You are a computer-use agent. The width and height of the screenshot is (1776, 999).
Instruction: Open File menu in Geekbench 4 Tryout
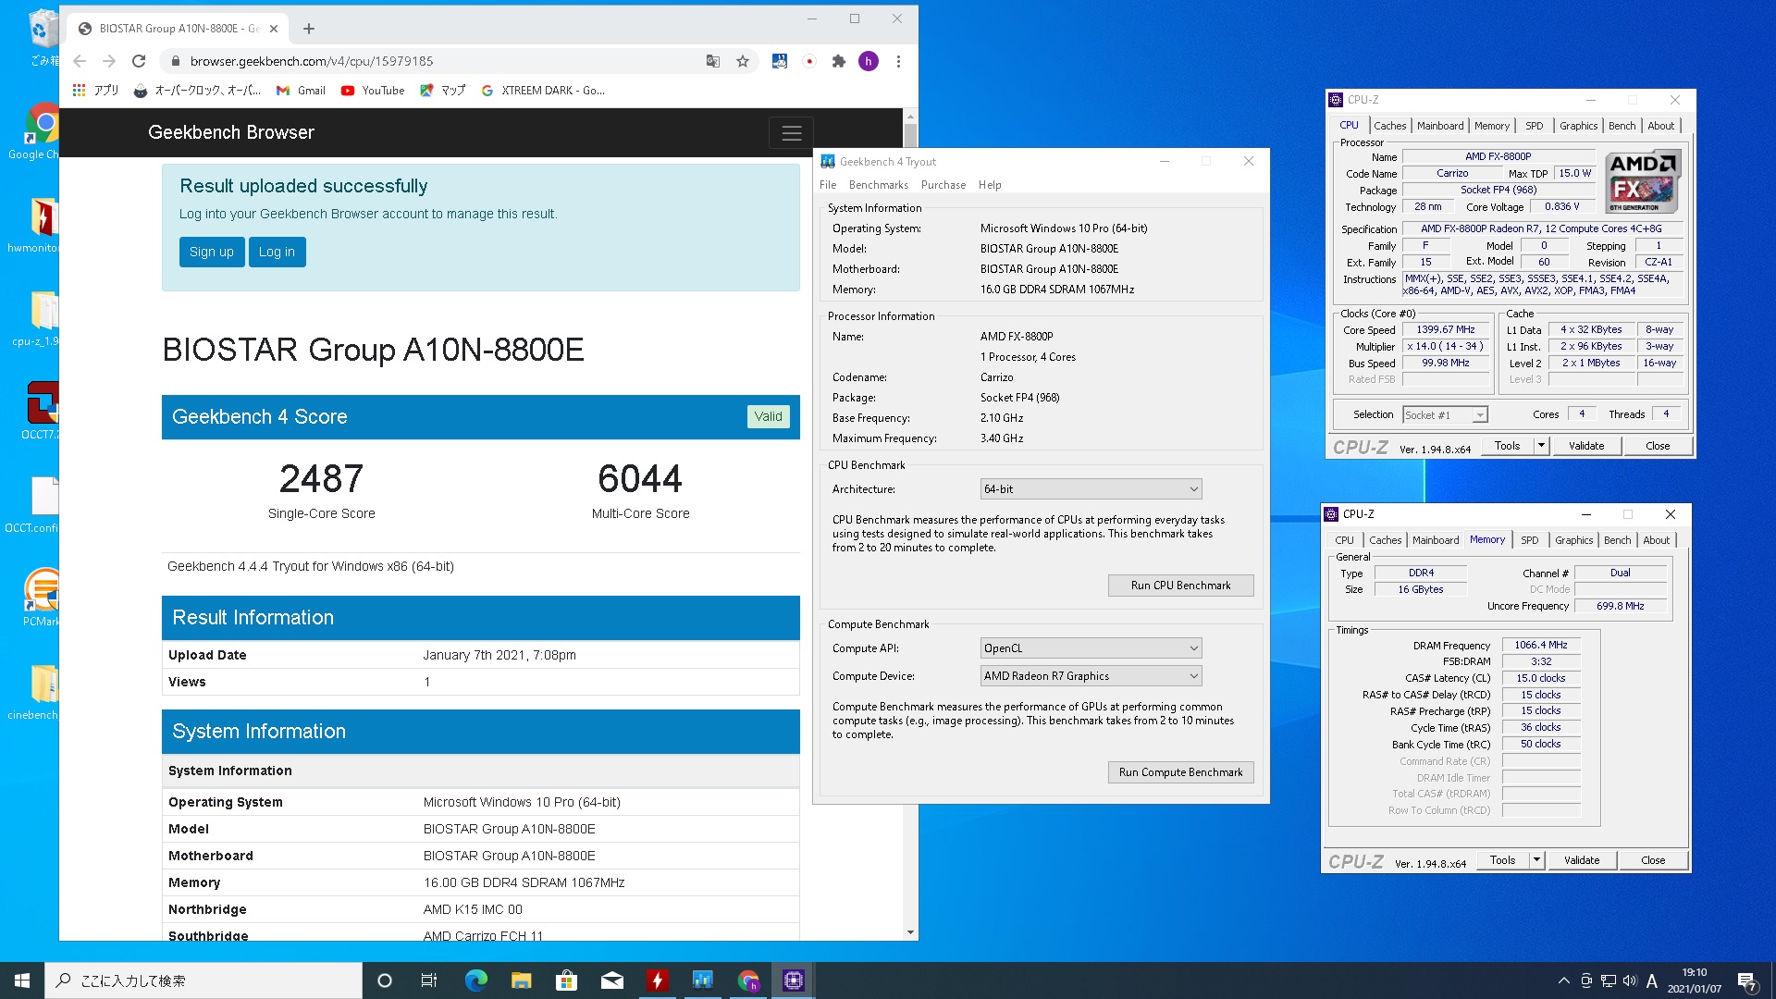click(828, 185)
